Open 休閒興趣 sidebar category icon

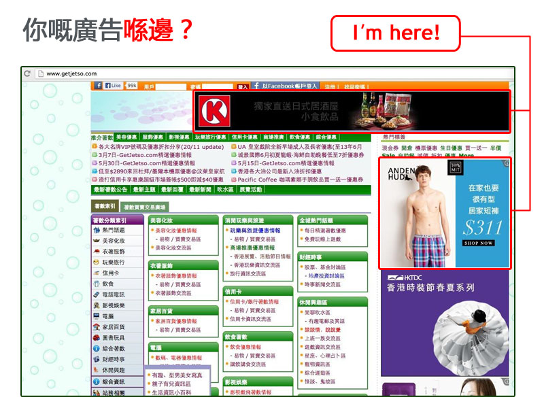click(97, 370)
